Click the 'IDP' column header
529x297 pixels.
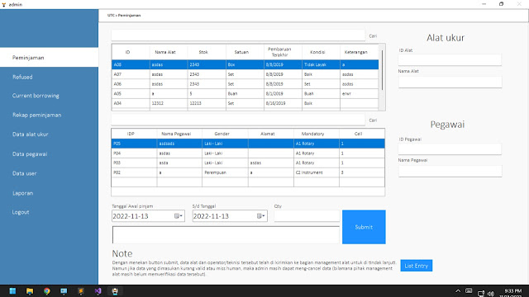click(131, 134)
